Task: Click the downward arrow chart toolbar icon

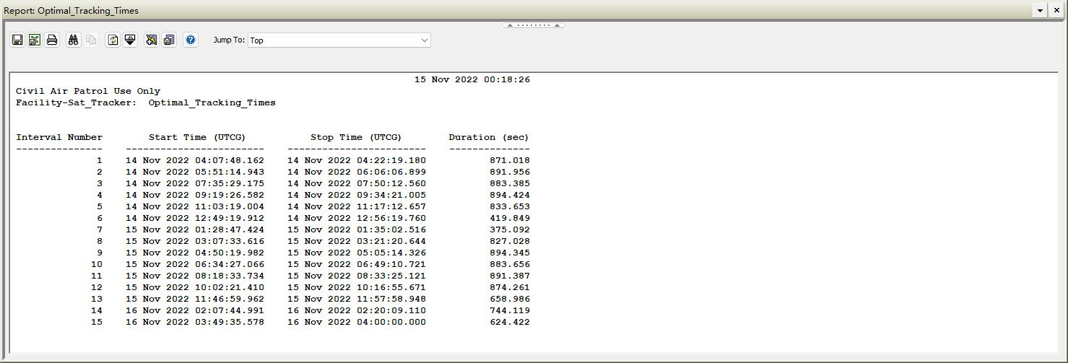Action: click(130, 40)
